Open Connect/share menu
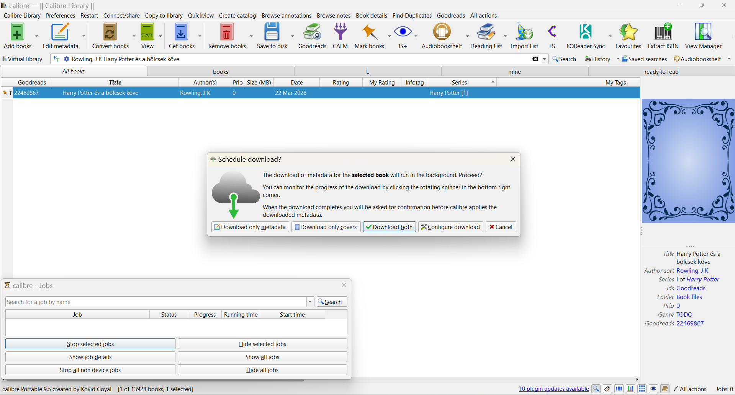735x395 pixels. 121,16
